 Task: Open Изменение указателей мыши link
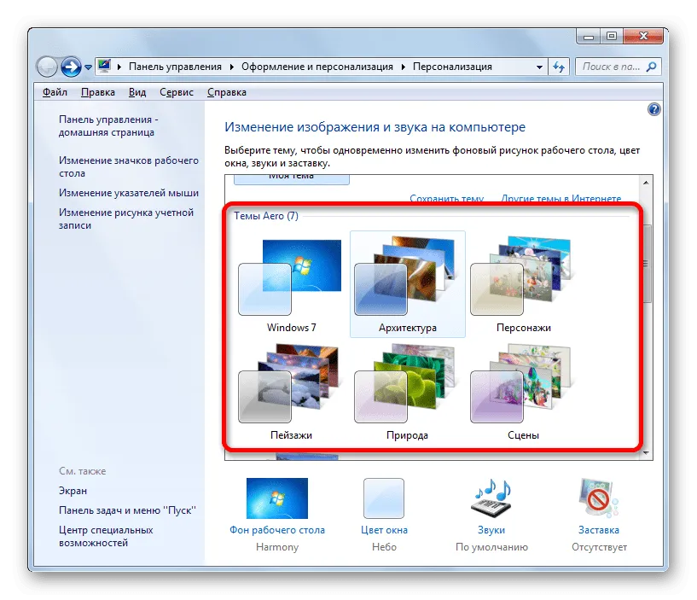(x=129, y=193)
